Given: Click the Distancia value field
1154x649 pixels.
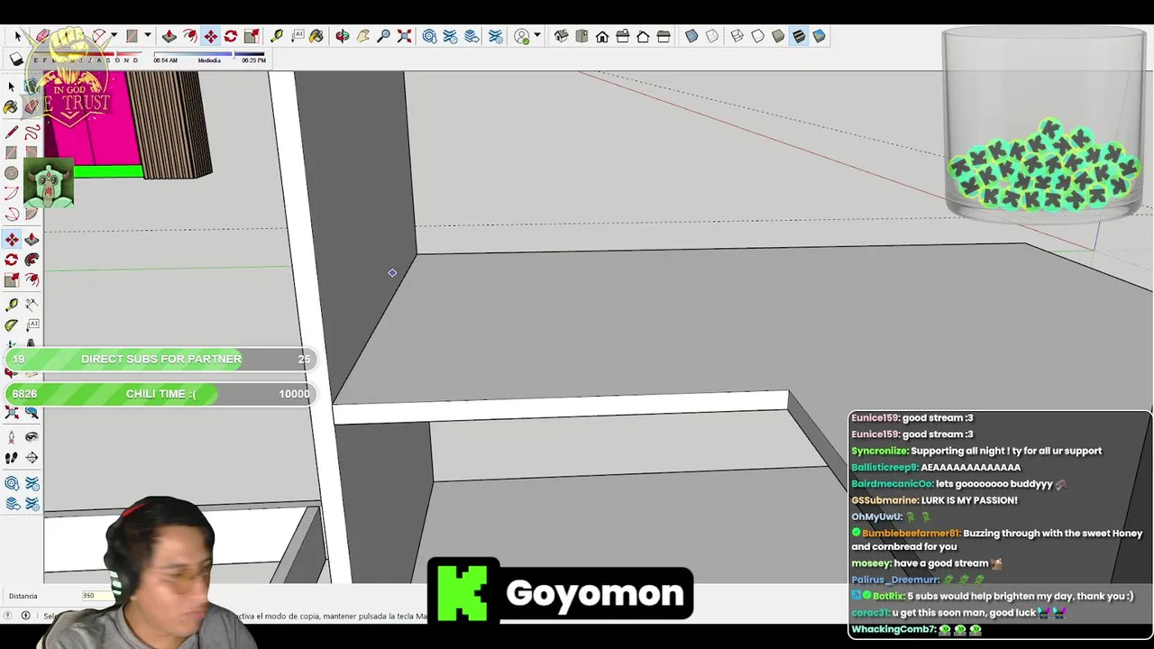Looking at the screenshot, I should coord(99,596).
